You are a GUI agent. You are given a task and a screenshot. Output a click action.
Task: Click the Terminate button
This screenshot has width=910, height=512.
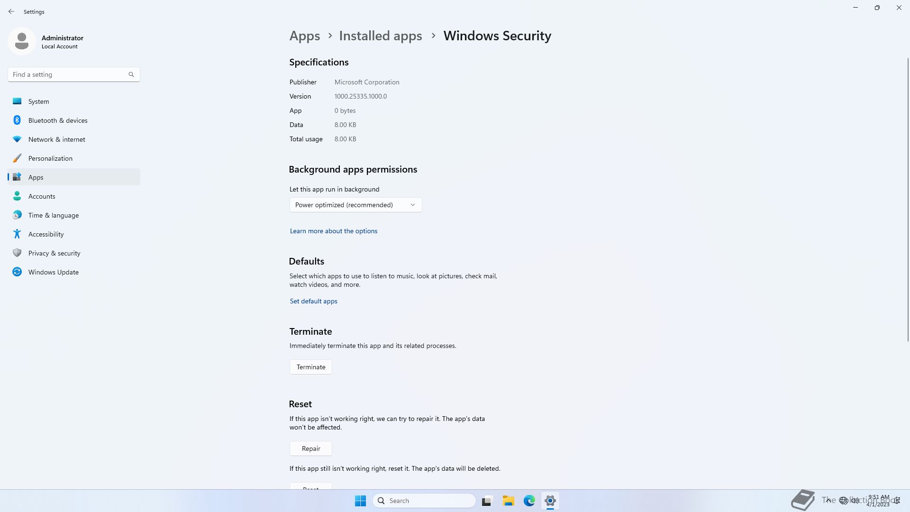(x=311, y=367)
